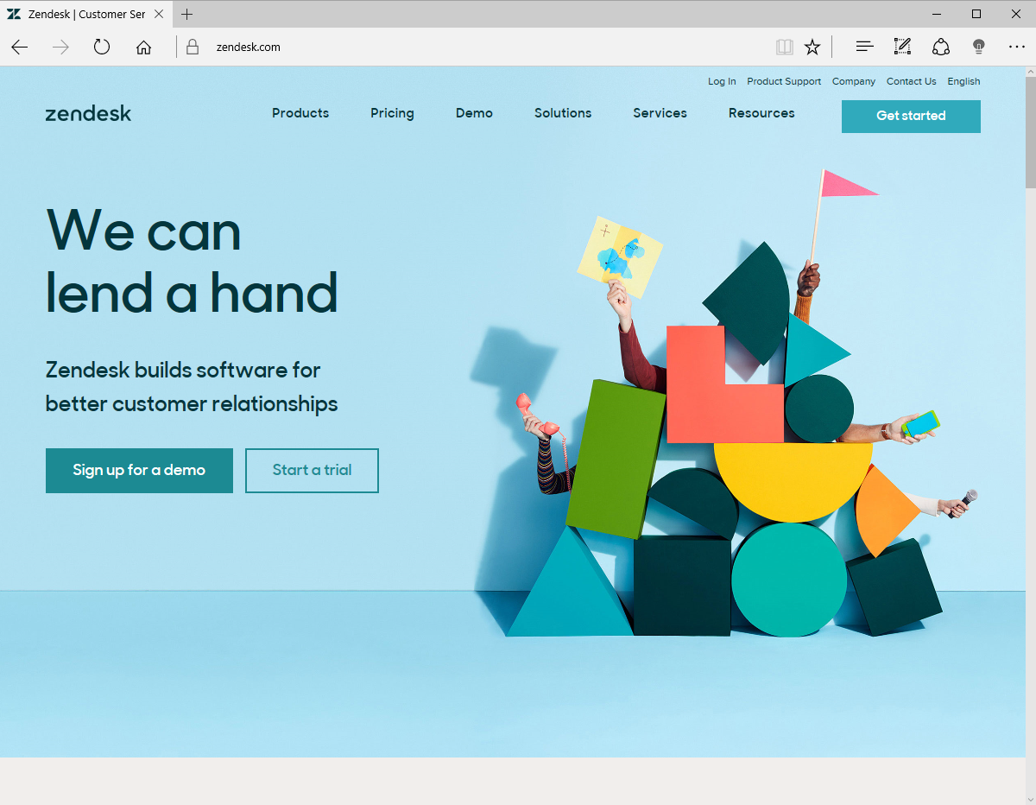Click the vertical scrollbar thumb
Screen dimensions: 1036x805
[1030, 134]
